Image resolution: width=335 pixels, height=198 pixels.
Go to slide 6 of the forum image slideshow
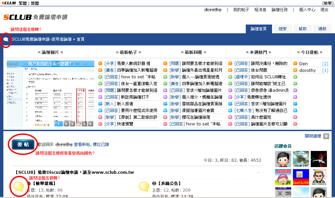pos(91,124)
